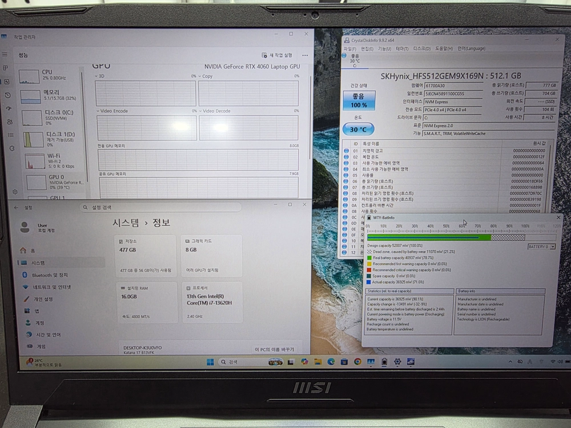
Task: Open Microsoft Edge from the taskbar
Action: tap(331, 362)
